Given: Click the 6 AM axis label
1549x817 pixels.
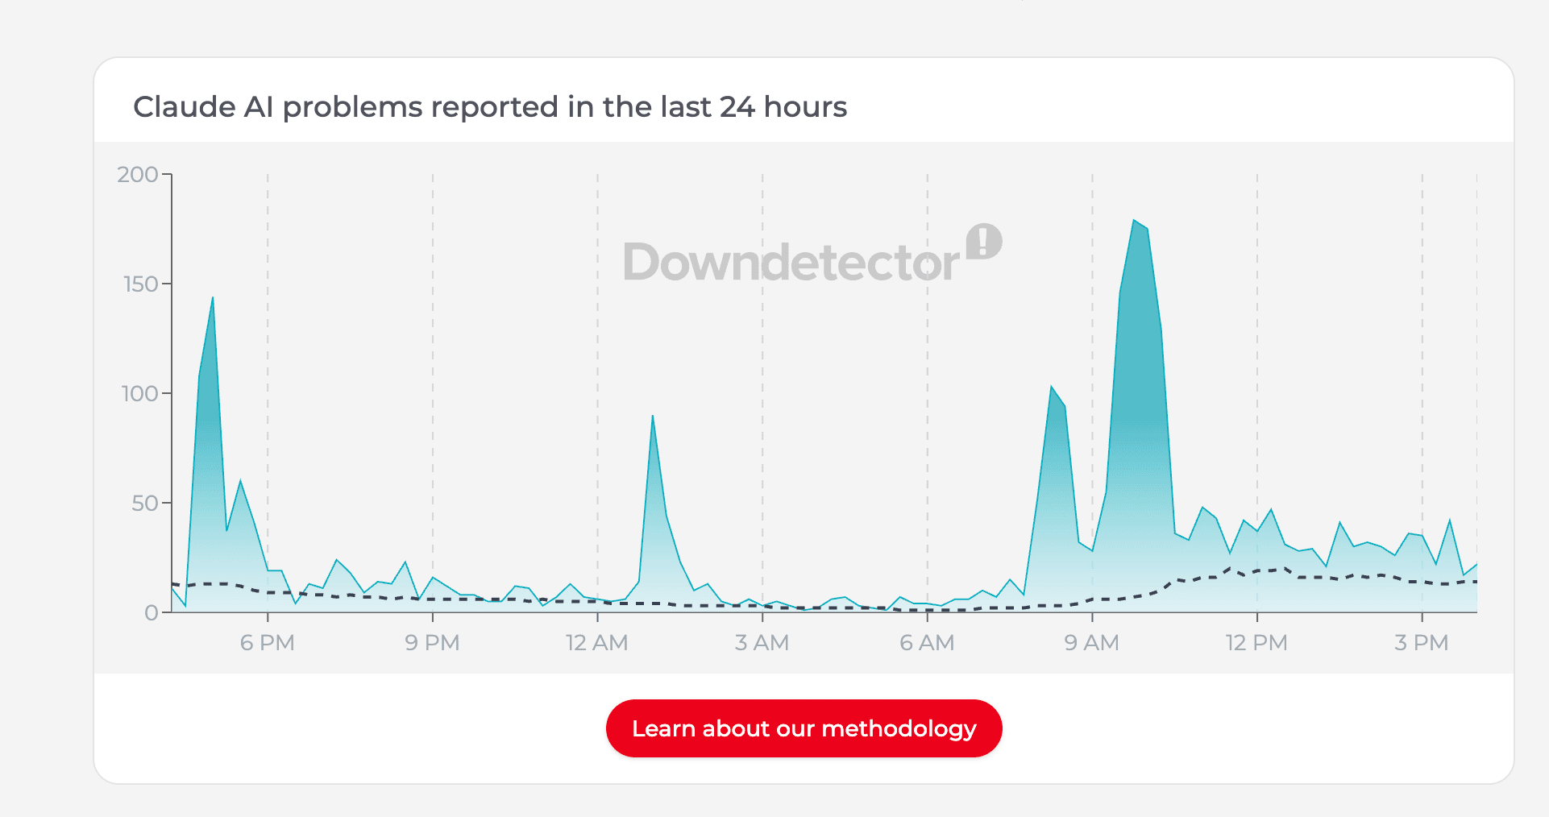Looking at the screenshot, I should 928,642.
